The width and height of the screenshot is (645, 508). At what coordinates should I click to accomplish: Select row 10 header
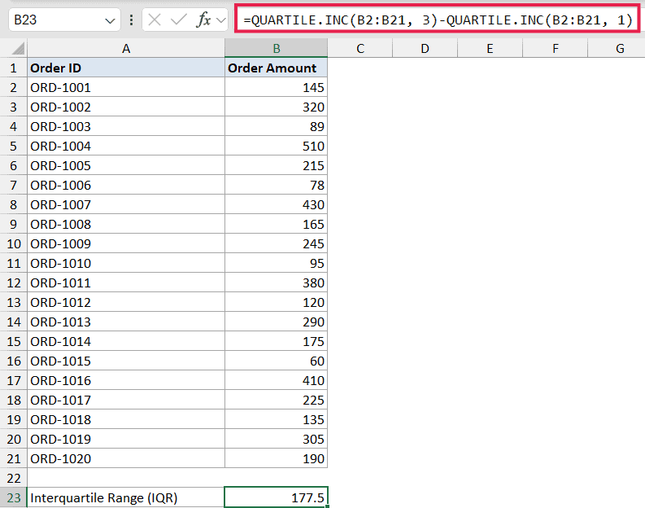click(14, 243)
